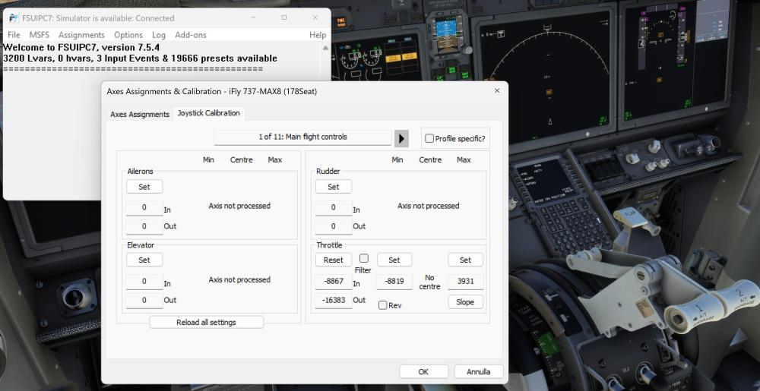Click the Throttle Reset button
760x391 pixels.
coord(334,260)
